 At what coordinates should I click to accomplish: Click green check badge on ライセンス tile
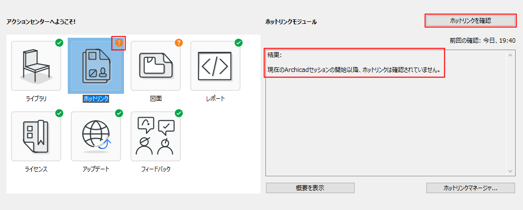59,113
